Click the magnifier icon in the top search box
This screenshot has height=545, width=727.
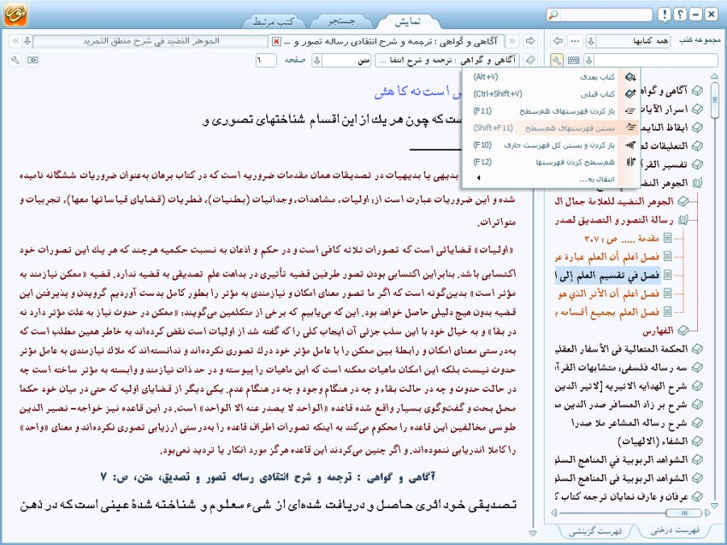tap(554, 15)
